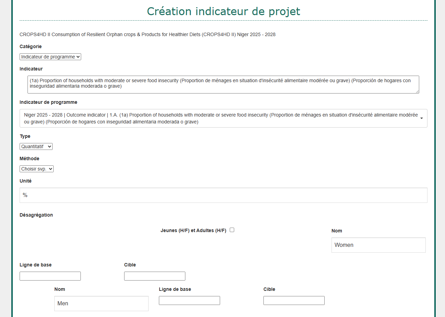Grab the Indicateur textarea resize handle
Screen dimensions: 445x317
(x=417, y=91)
